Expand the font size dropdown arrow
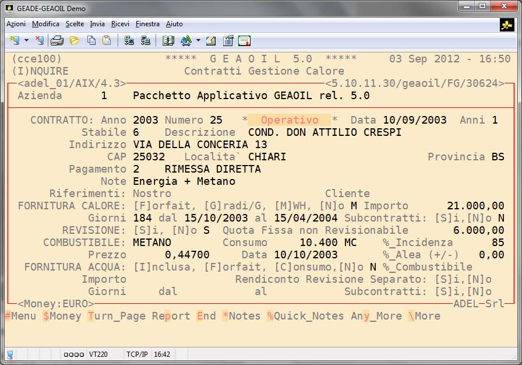The width and height of the screenshot is (522, 365). pyautogui.click(x=198, y=41)
